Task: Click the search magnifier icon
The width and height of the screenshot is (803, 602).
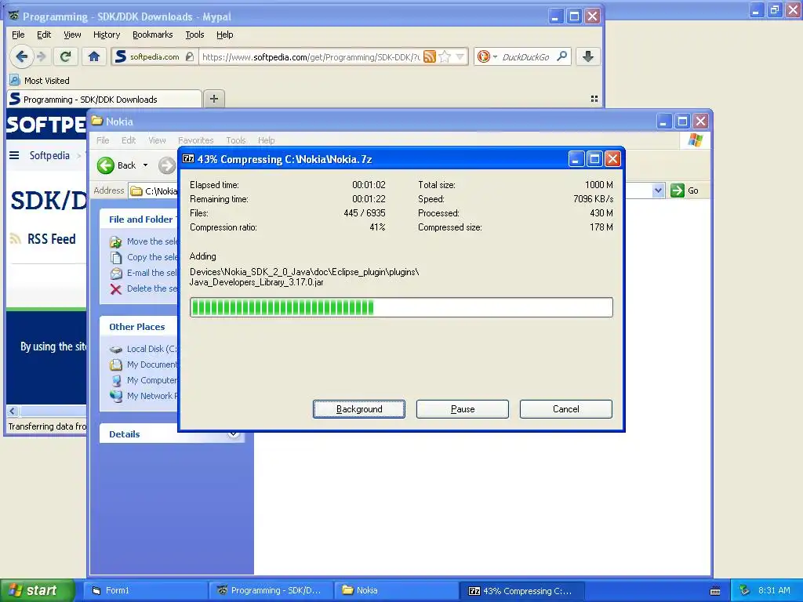Action: tap(561, 56)
